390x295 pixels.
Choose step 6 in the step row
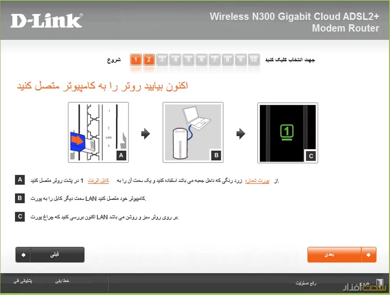click(202, 60)
